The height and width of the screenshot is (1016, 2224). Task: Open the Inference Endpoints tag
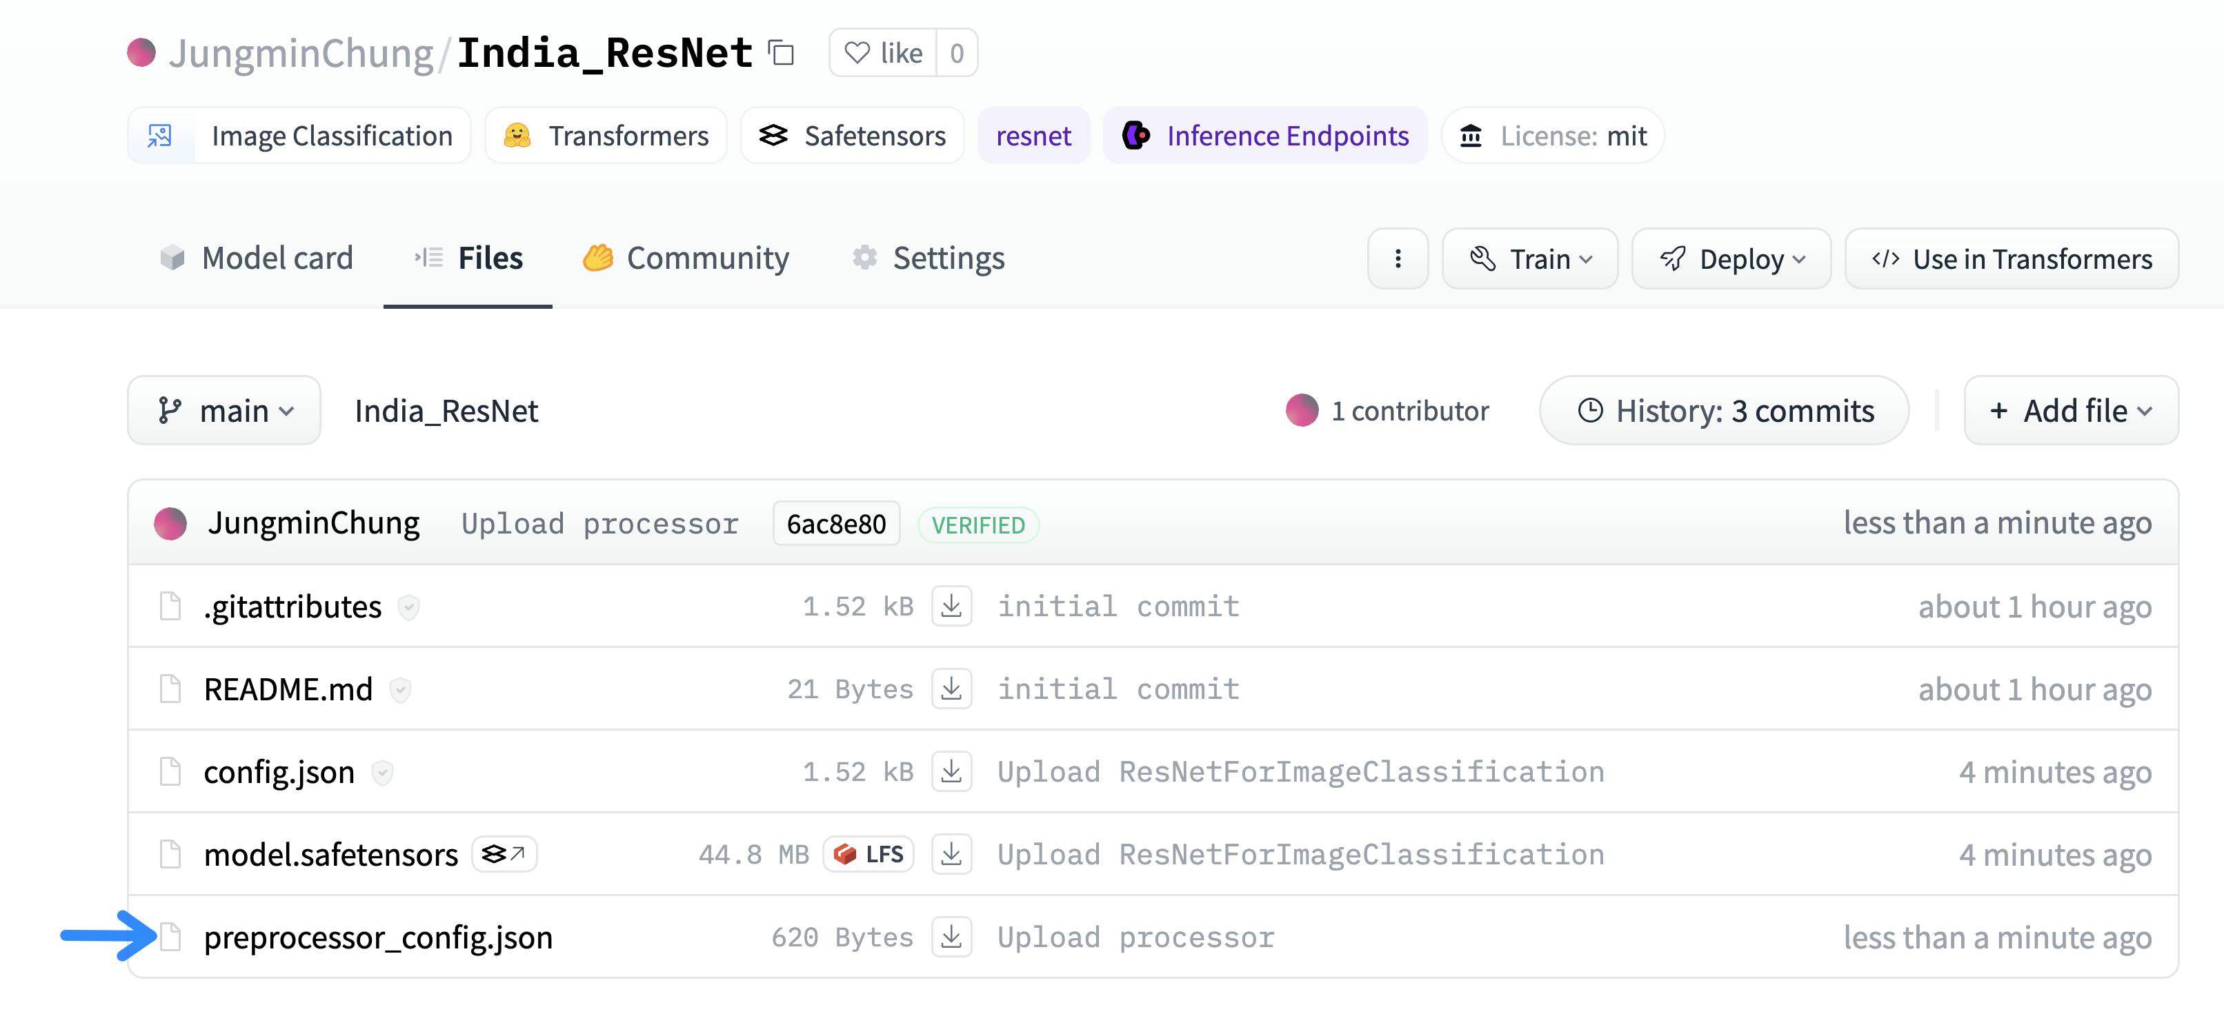click(x=1265, y=135)
